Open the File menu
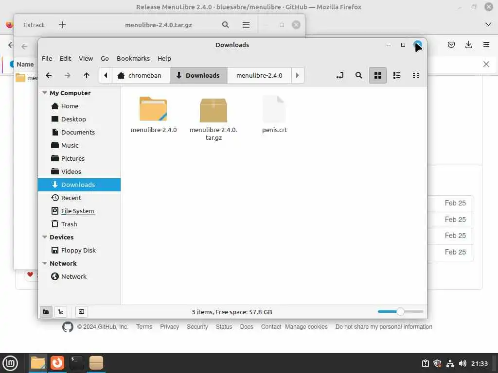The height and width of the screenshot is (373, 498). click(x=47, y=58)
